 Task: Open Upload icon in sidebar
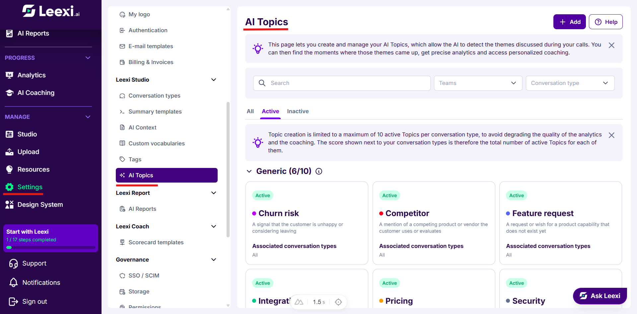click(10, 152)
